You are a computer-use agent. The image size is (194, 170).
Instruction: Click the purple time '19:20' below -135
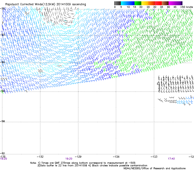[3, 159]
